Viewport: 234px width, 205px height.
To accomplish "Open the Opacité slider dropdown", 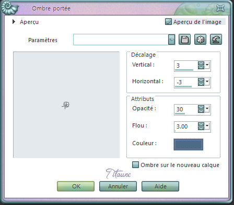I will tap(207, 109).
